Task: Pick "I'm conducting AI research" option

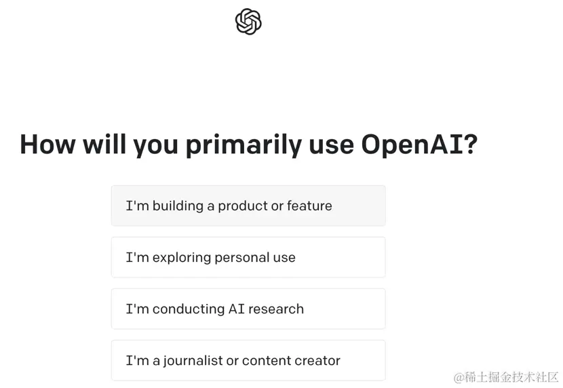Action: 248,309
